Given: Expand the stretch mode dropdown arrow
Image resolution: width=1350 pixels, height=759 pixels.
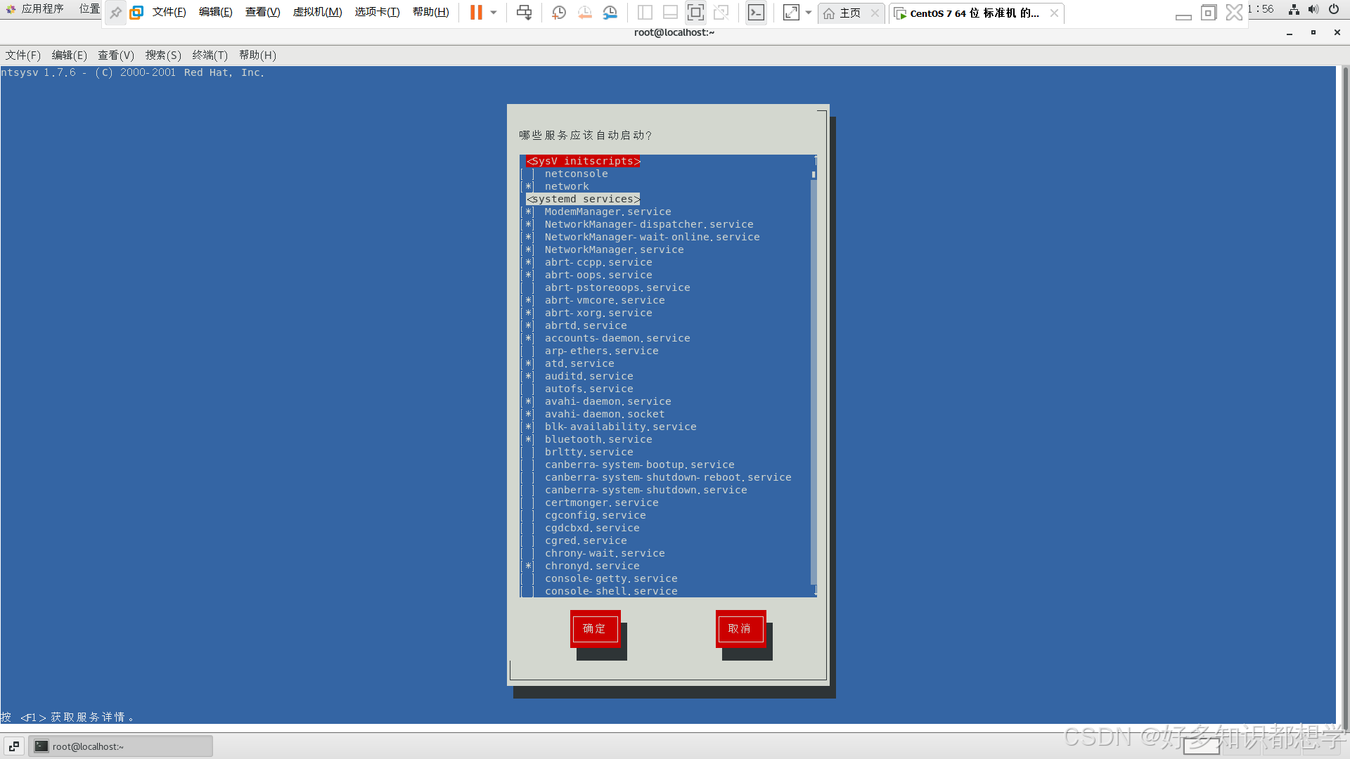Looking at the screenshot, I should pos(809,13).
